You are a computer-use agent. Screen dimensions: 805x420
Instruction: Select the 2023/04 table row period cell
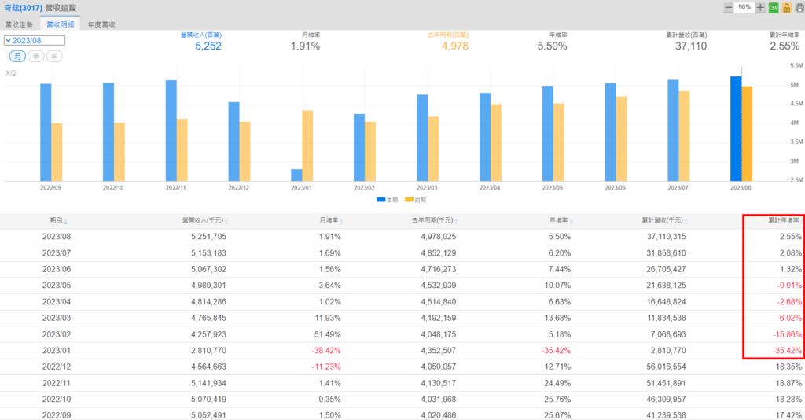(x=57, y=302)
